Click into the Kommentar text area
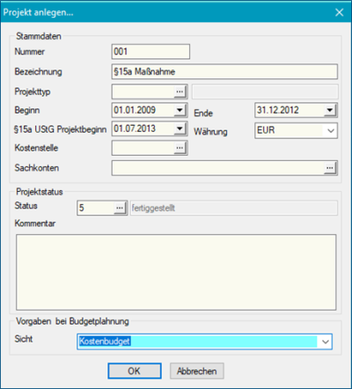 coord(176,272)
